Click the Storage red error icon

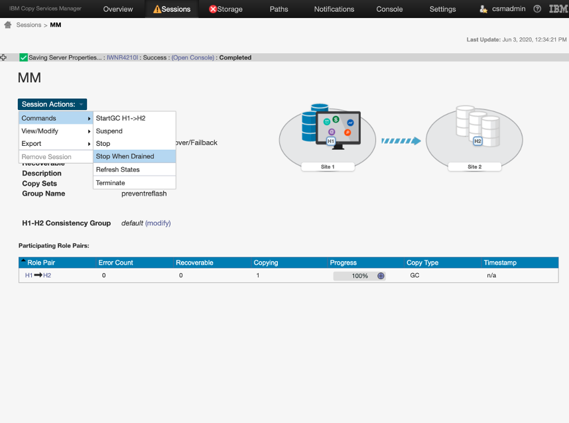pos(213,9)
